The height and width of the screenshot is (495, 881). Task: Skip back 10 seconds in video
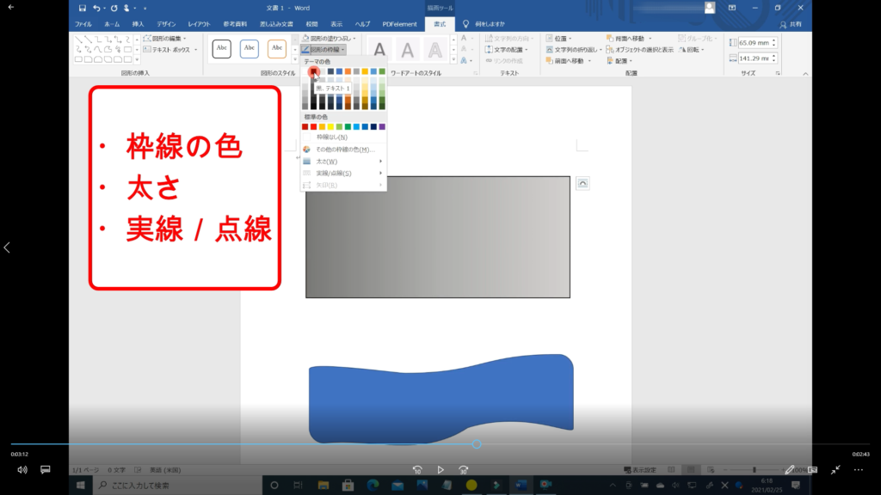click(x=417, y=470)
